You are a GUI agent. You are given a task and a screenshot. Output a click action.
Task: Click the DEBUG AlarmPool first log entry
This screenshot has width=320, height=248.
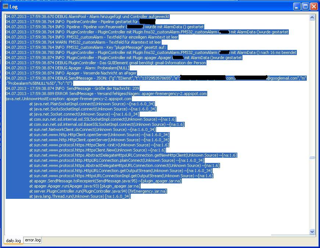[87, 17]
